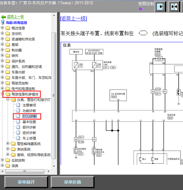Click the 症状诊断 document icon
Viewport: 183px width, 190px height.
[18, 132]
